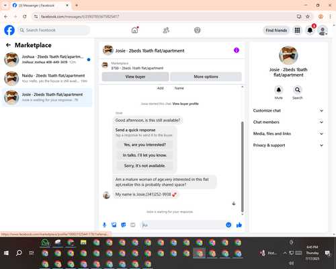336x269 pixels.
Task: Send a thumbs-up like
Action: pos(239,225)
